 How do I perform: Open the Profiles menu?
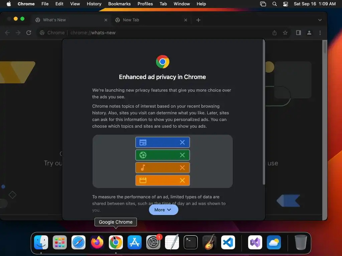click(x=145, y=4)
